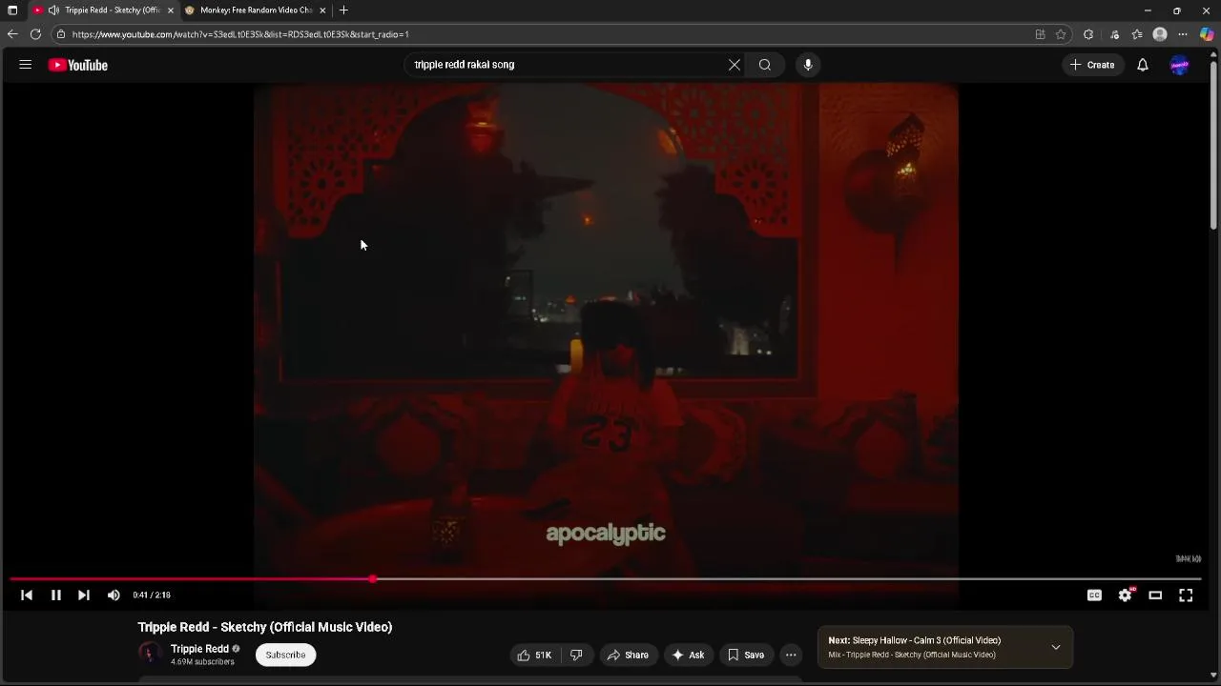Screen dimensions: 1221x686
Task: Seek on the video progress bar
Action: click(606, 578)
